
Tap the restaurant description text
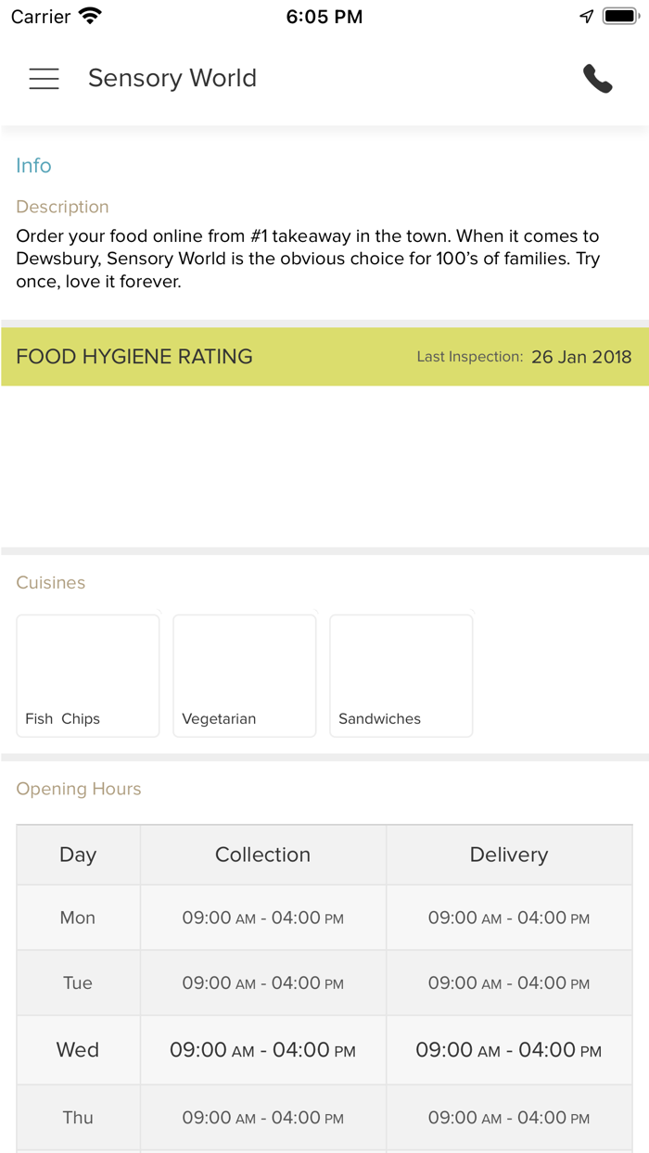(308, 259)
